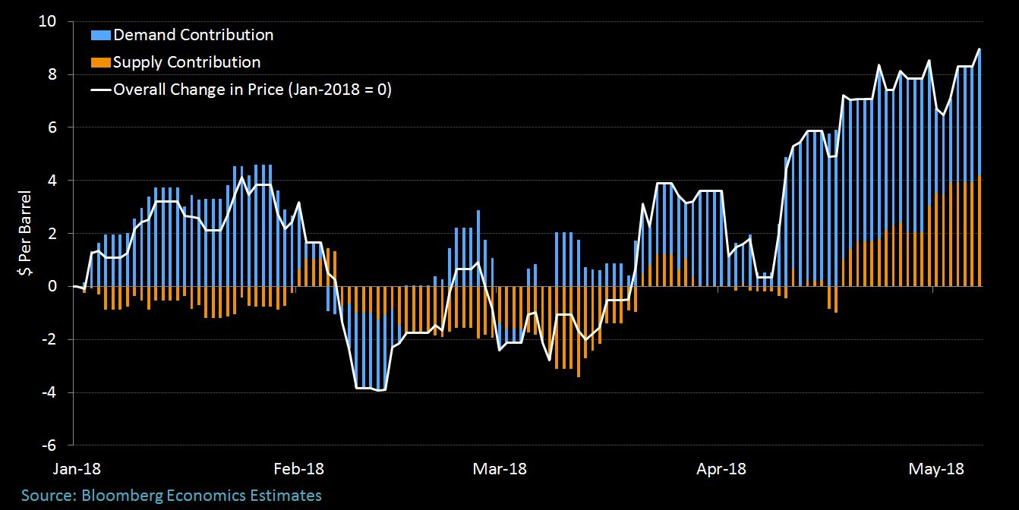Click the -4 value on y-axis
The width and height of the screenshot is (1019, 510).
coord(47,392)
